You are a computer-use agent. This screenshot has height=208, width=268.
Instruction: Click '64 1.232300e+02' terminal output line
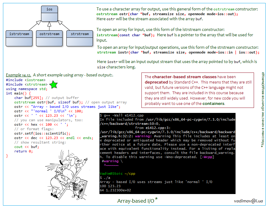point(115,190)
